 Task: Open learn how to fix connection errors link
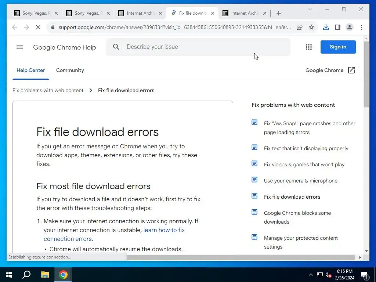coord(114,234)
